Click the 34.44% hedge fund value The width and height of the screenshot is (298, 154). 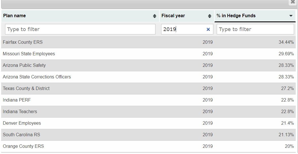pyautogui.click(x=286, y=42)
